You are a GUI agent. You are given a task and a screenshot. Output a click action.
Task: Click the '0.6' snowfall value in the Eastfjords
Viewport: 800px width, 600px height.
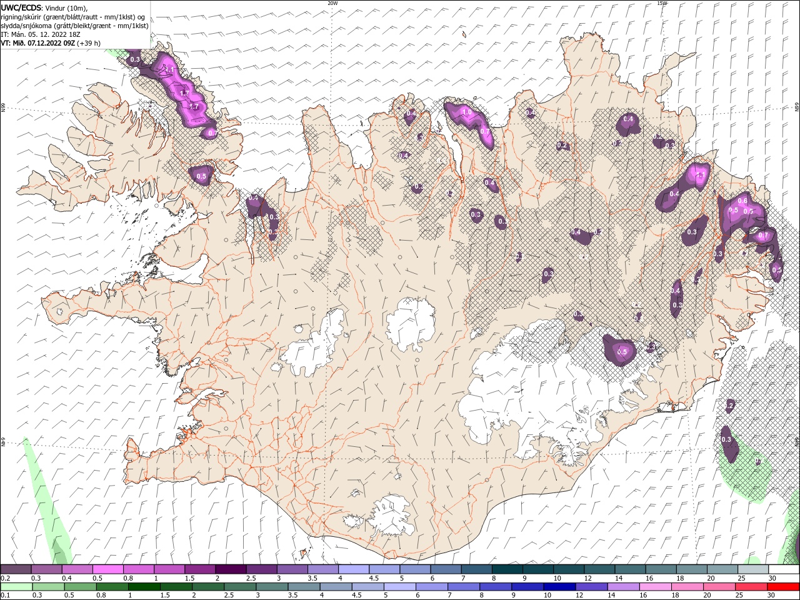742,201
